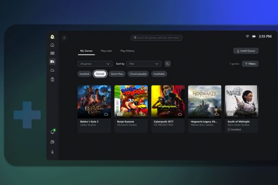Viewport: 278px width, 185px height.
Task: Click the Warner Bros. Games publisher text
Action: (x=202, y=125)
